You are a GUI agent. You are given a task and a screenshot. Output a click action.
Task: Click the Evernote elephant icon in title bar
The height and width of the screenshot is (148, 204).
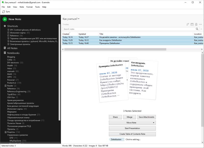tap(3, 2)
